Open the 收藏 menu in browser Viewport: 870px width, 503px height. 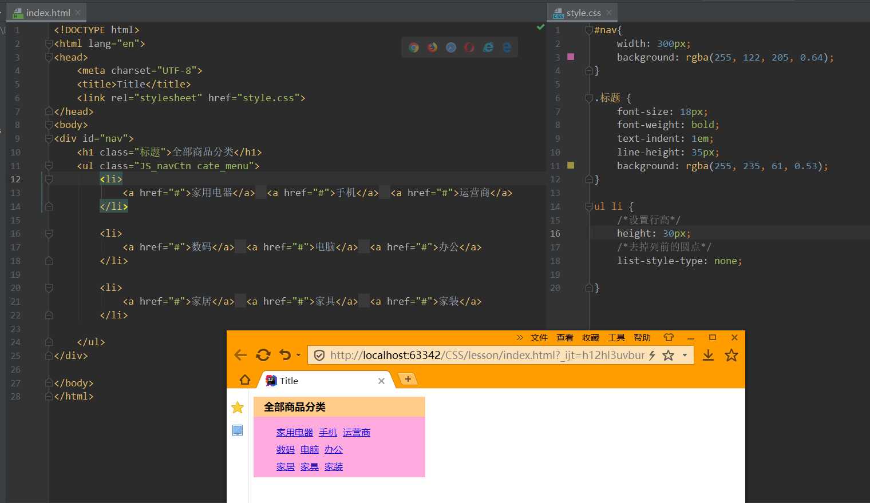pyautogui.click(x=591, y=338)
